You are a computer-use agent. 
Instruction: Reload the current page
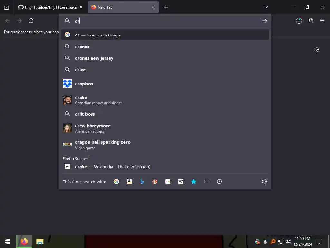coord(31,21)
